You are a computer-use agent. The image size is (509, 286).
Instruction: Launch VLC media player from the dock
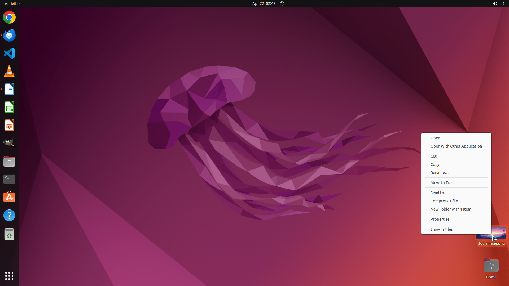pos(9,71)
